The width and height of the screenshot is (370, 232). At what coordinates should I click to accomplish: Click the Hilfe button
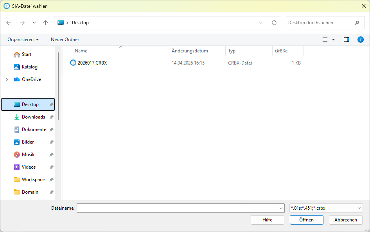[x=268, y=220]
